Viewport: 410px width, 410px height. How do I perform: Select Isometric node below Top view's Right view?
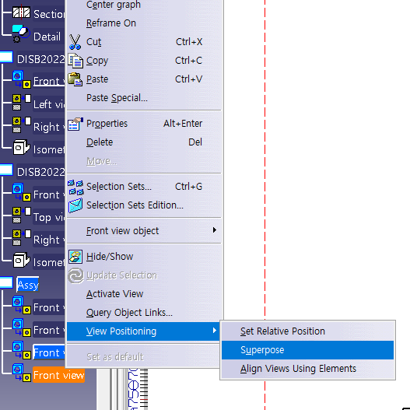click(49, 262)
